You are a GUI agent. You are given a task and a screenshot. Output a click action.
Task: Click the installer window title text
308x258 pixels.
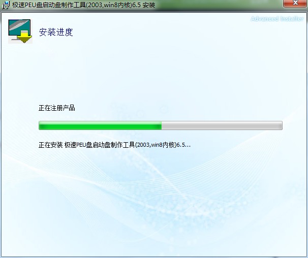[84, 5]
